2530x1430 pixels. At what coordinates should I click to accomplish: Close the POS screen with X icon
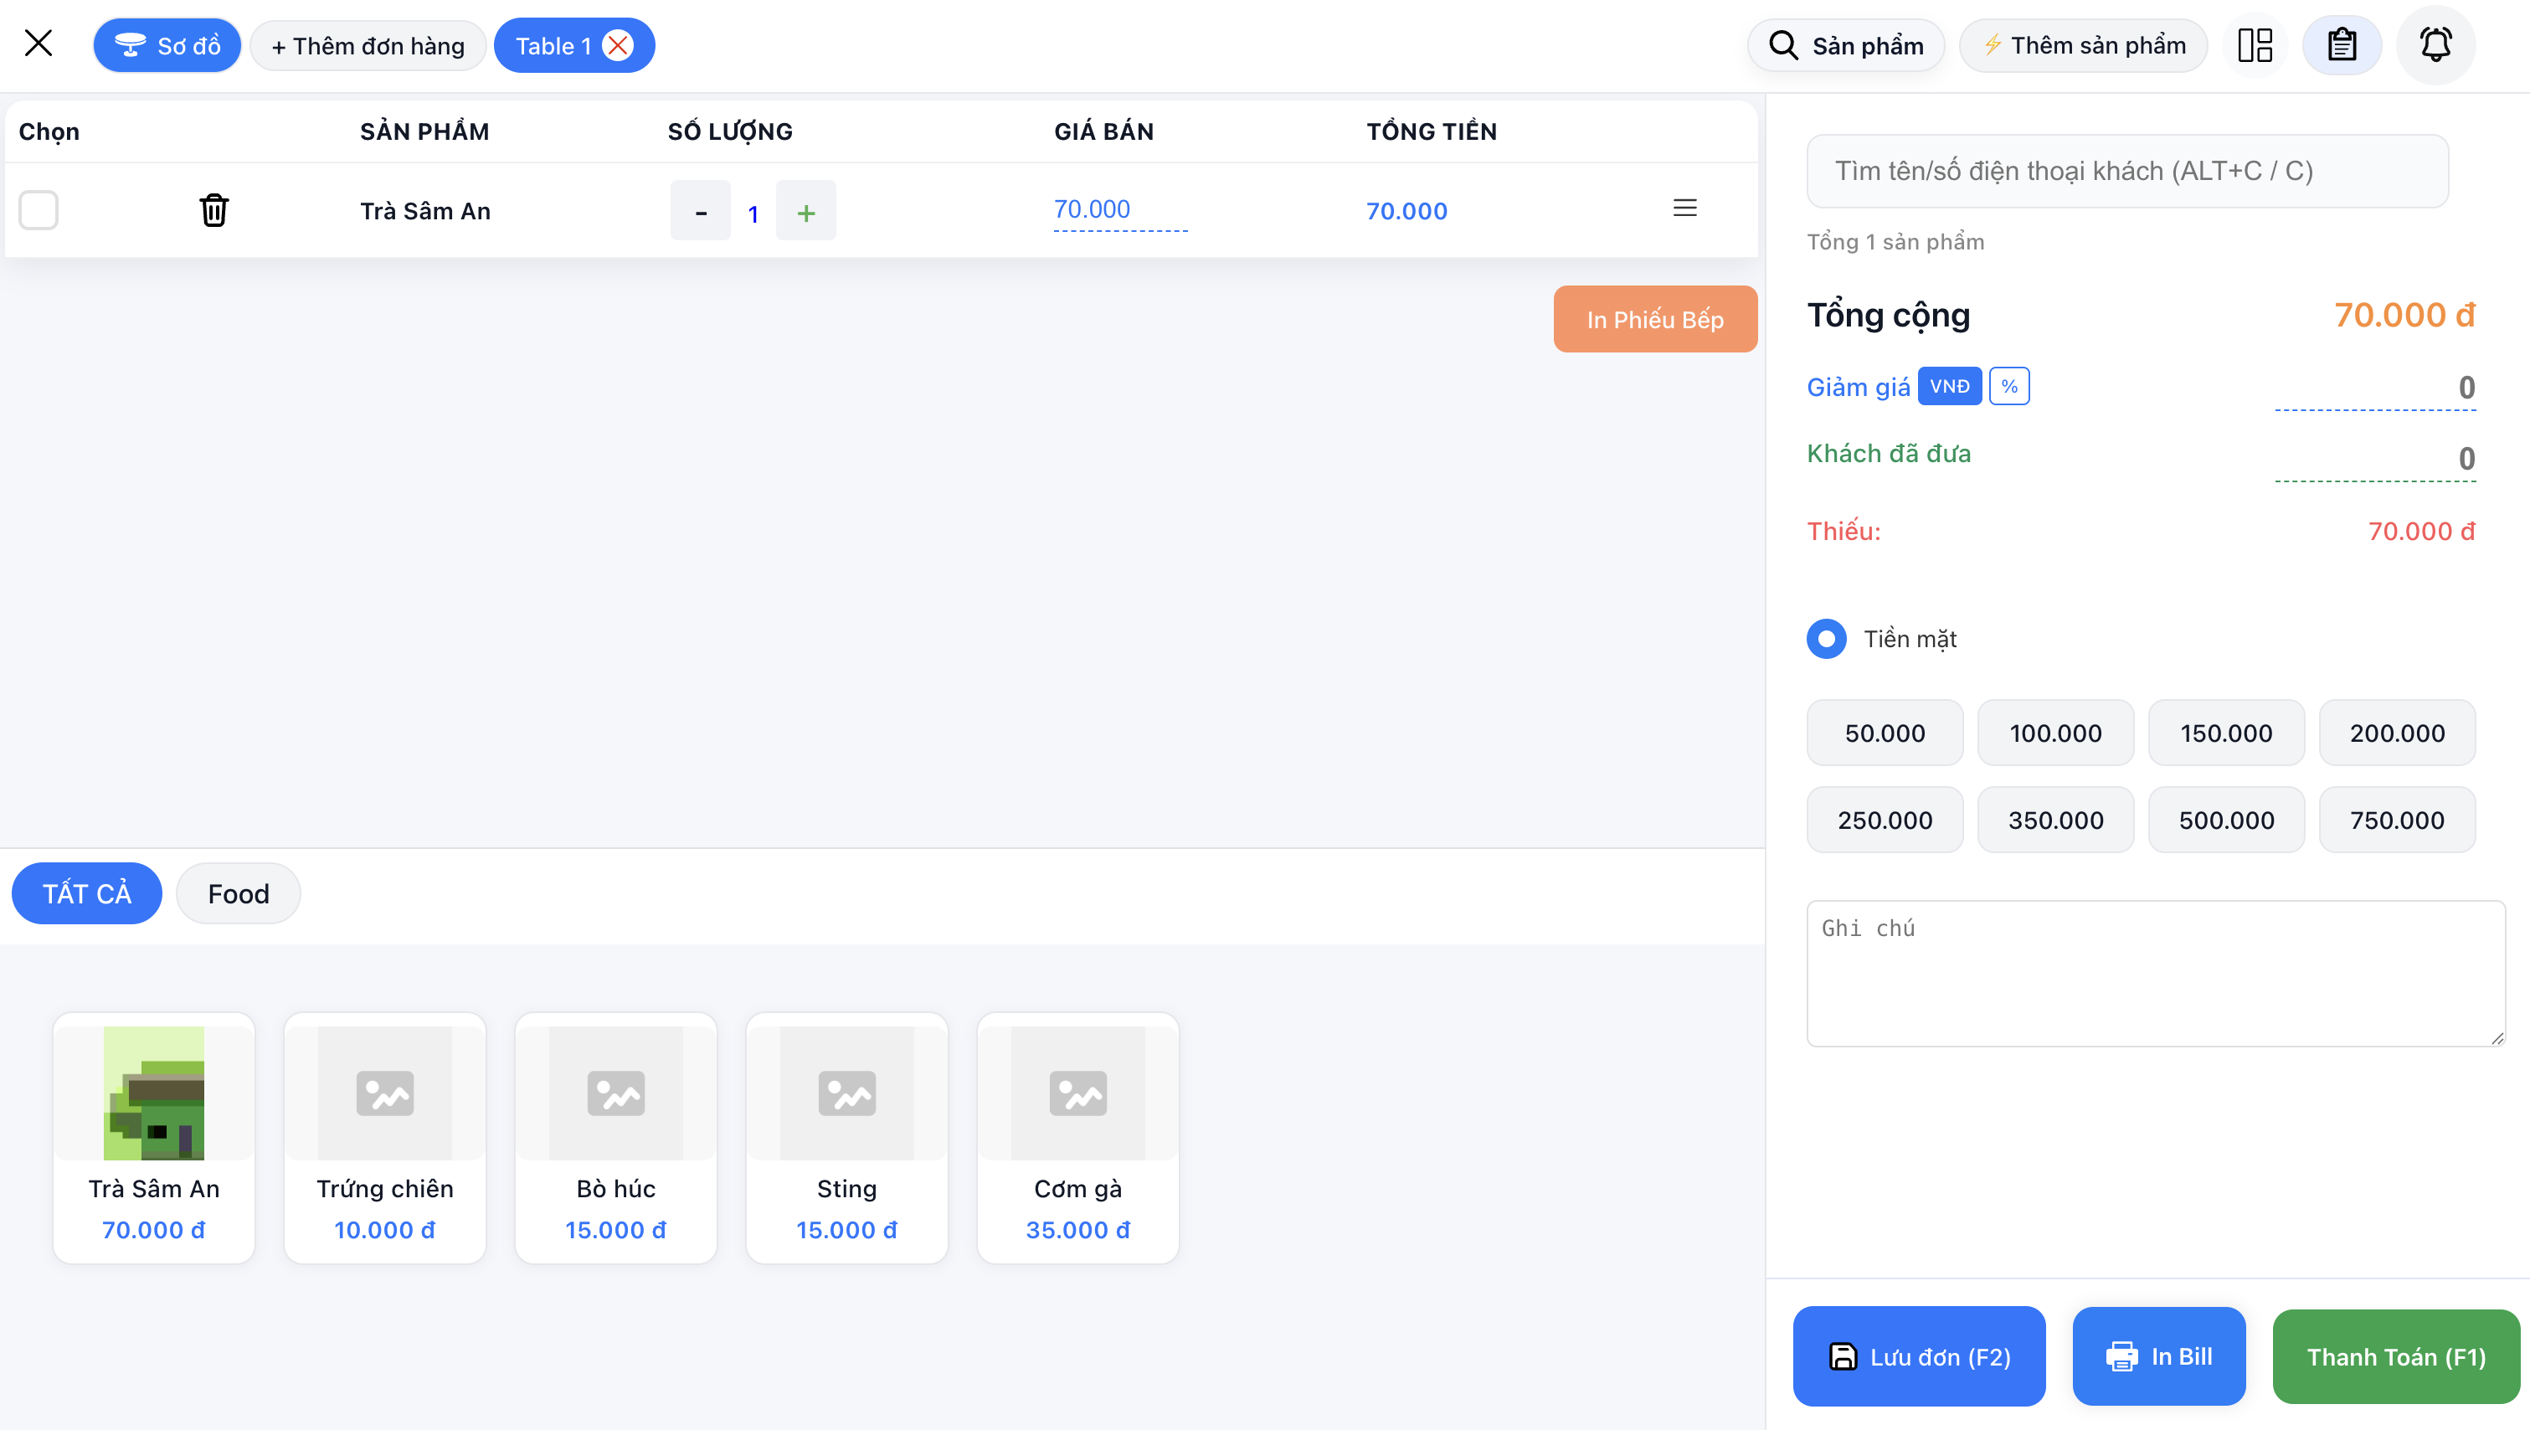point(39,44)
